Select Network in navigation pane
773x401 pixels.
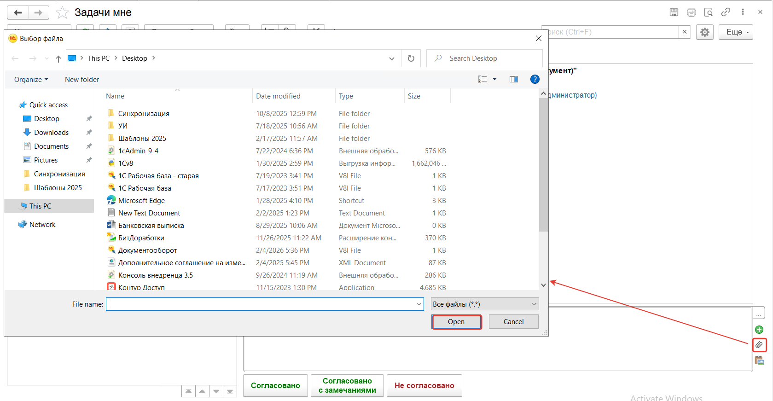pos(42,225)
